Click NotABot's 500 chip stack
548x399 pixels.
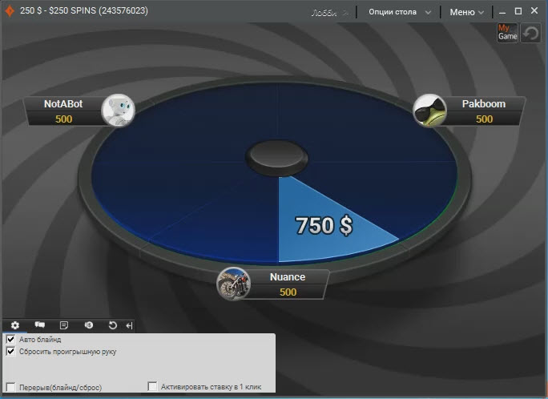click(63, 119)
